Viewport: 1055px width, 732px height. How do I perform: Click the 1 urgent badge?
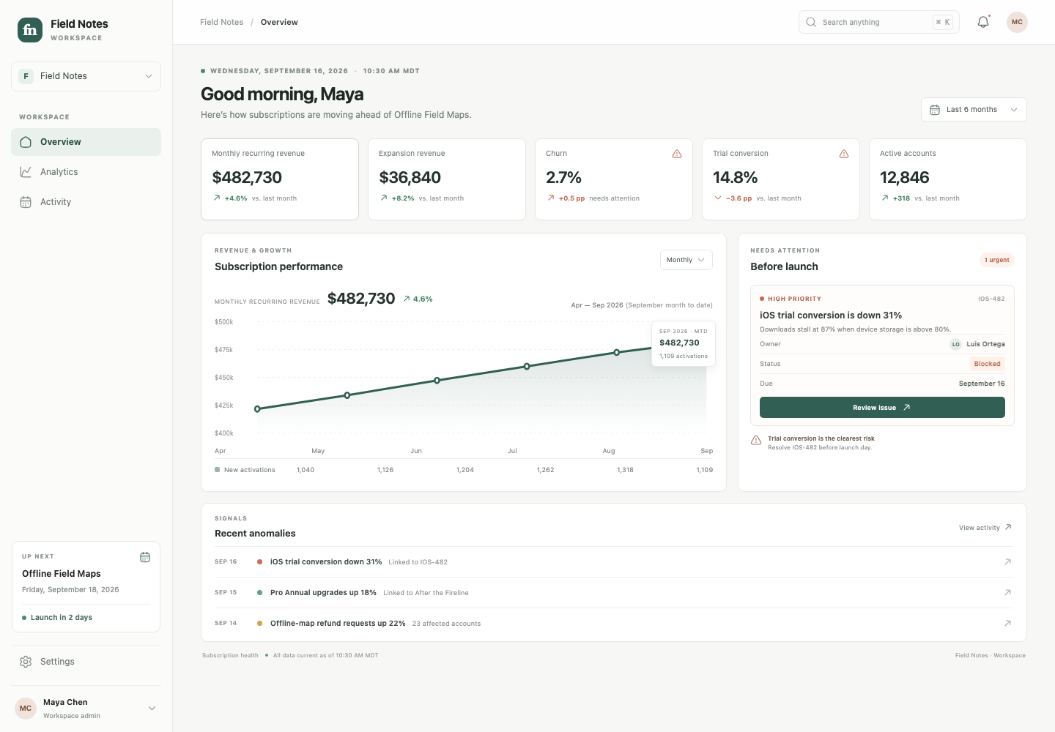point(996,260)
